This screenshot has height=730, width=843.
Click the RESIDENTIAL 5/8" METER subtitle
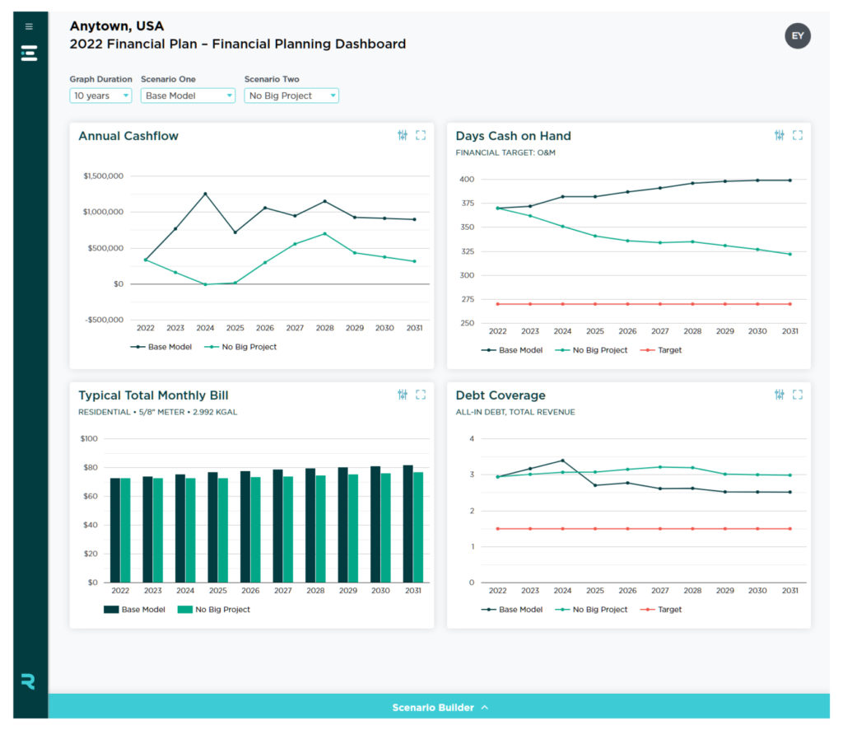point(157,412)
